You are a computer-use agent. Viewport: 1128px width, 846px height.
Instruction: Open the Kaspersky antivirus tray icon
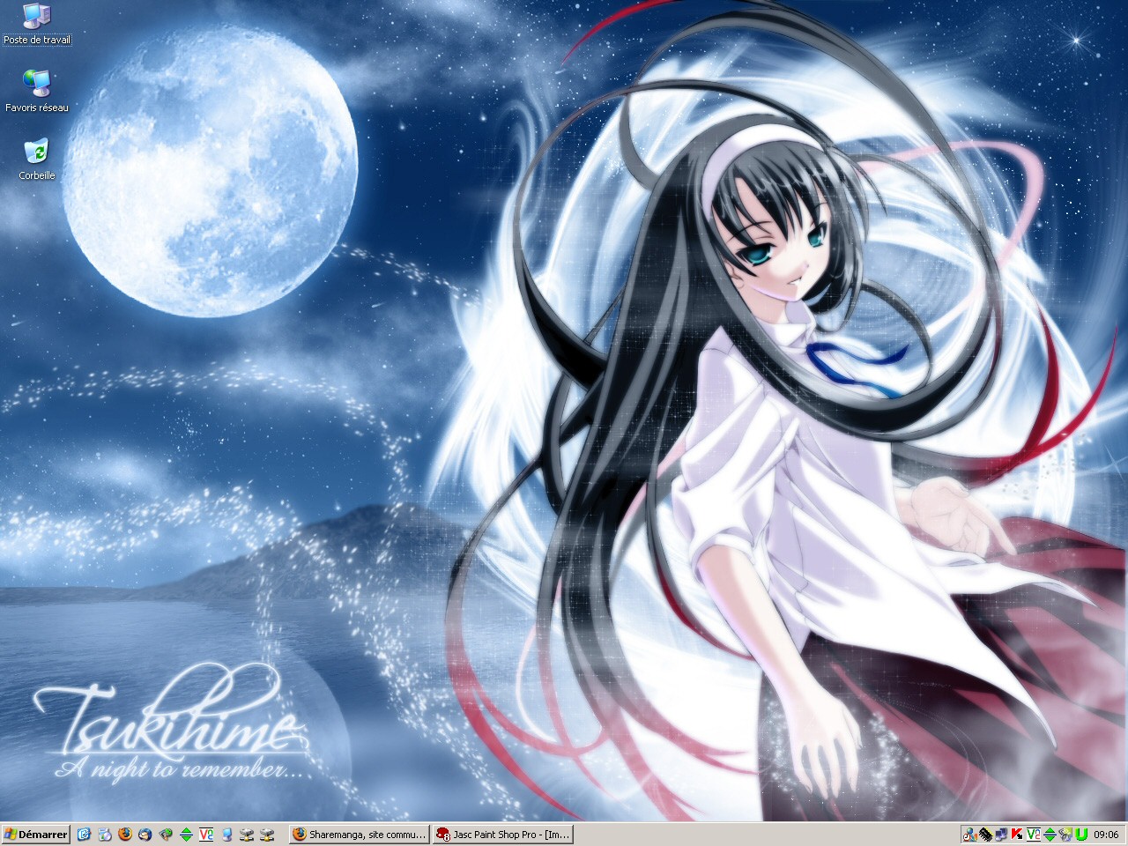1017,834
